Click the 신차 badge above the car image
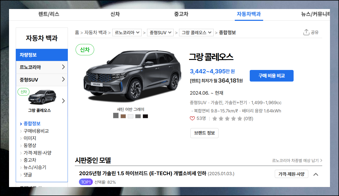This screenshot has height=196, width=339. click(85, 50)
